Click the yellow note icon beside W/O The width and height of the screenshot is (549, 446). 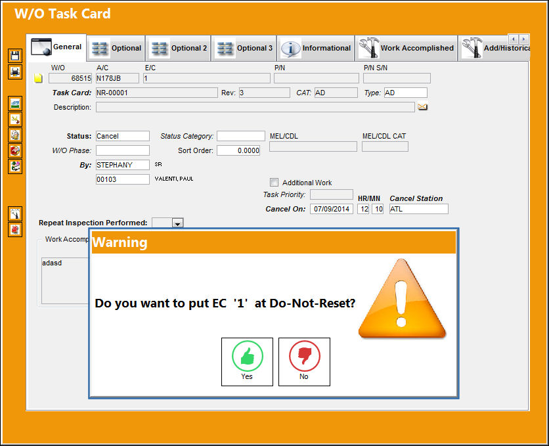pyautogui.click(x=38, y=78)
